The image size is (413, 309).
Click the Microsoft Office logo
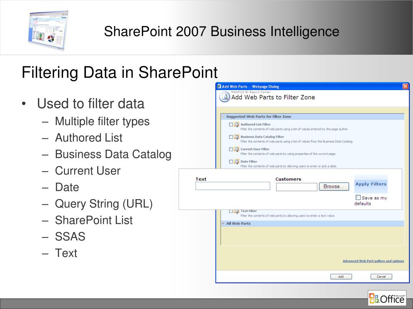click(387, 298)
